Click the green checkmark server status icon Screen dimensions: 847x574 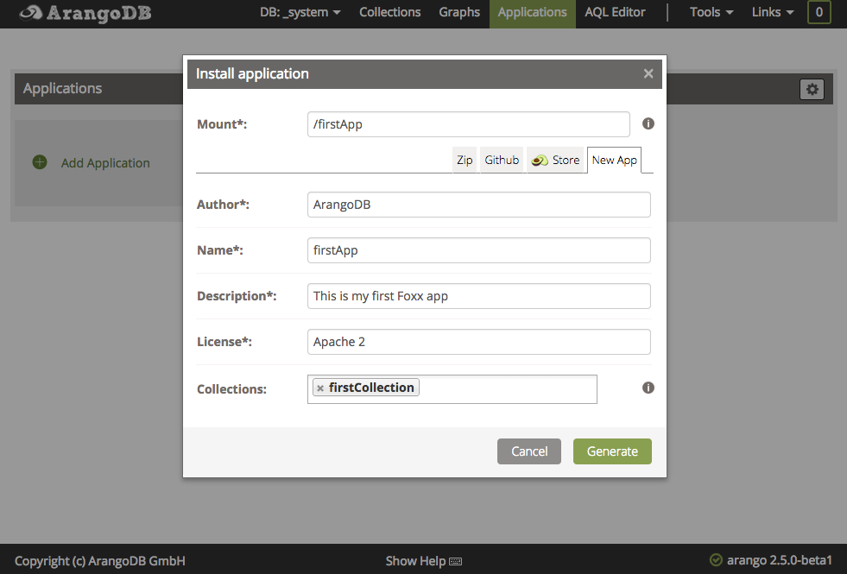716,560
